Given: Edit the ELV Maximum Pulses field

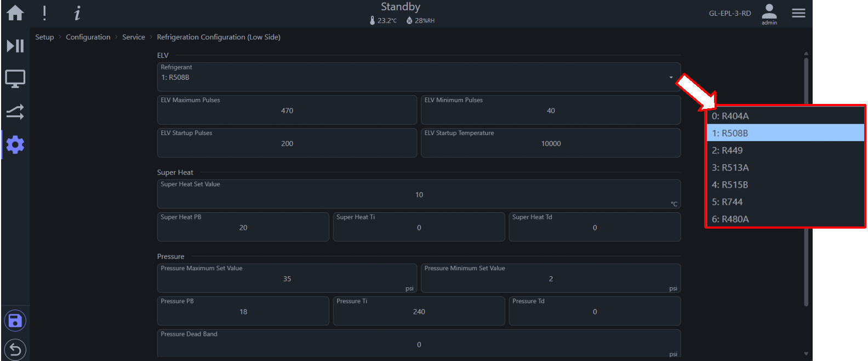Looking at the screenshot, I should (x=287, y=110).
